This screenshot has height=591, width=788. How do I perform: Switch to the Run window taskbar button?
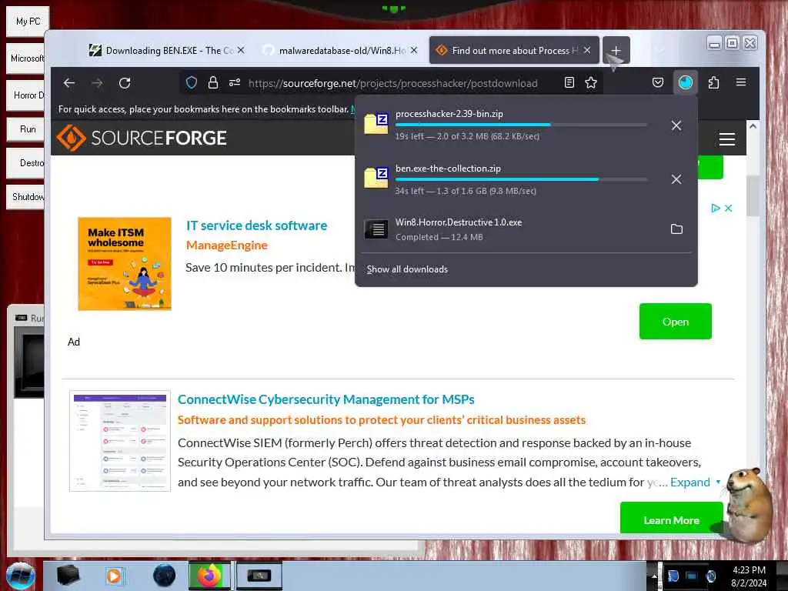tap(259, 576)
